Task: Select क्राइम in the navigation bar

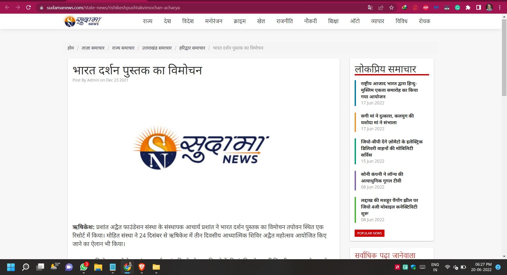Action: [240, 21]
